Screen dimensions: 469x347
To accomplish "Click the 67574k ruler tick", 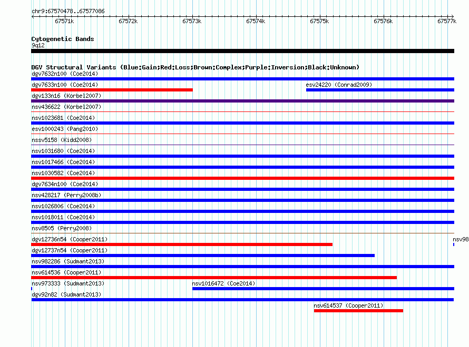I will (256, 21).
